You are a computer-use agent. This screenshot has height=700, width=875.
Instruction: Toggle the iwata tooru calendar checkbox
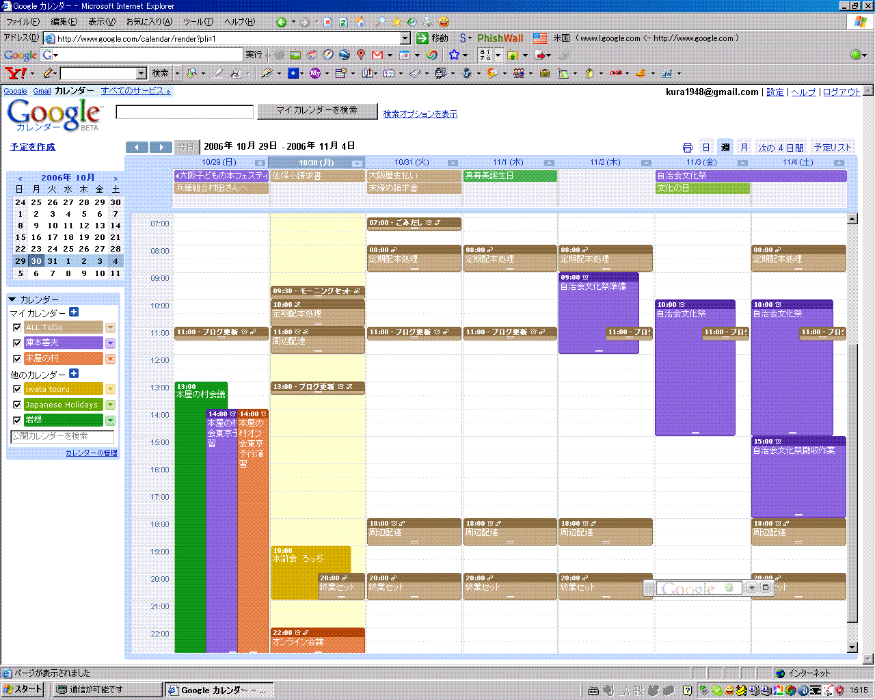point(17,389)
